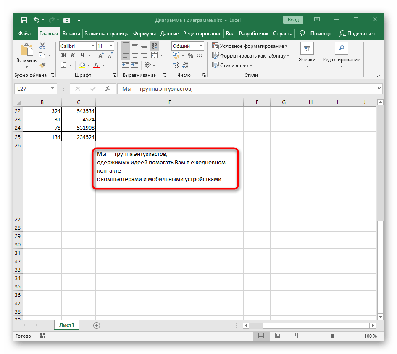Viewport: 397px width, 354px height.
Task: Add new sheet with plus button
Action: coord(97,325)
